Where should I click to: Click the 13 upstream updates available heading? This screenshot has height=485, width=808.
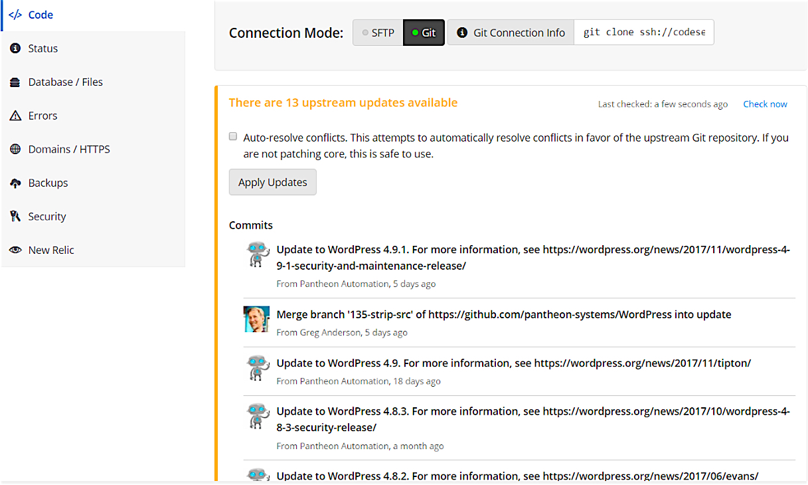[343, 103]
